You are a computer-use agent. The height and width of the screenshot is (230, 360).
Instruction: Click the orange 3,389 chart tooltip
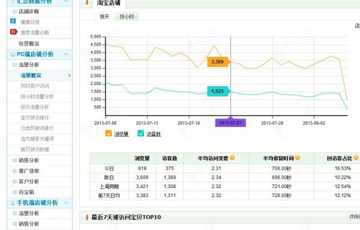tap(218, 62)
